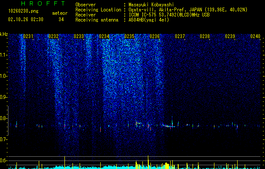Click the kHz axis unit label
The height and width of the screenshot is (169, 265).
(4, 34)
